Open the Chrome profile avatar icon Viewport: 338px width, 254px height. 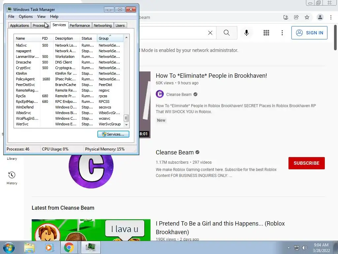[320, 17]
